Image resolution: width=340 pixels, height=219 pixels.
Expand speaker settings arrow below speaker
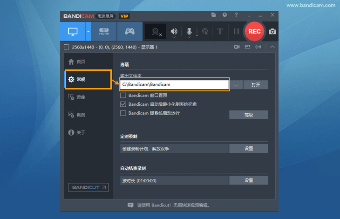point(174,37)
